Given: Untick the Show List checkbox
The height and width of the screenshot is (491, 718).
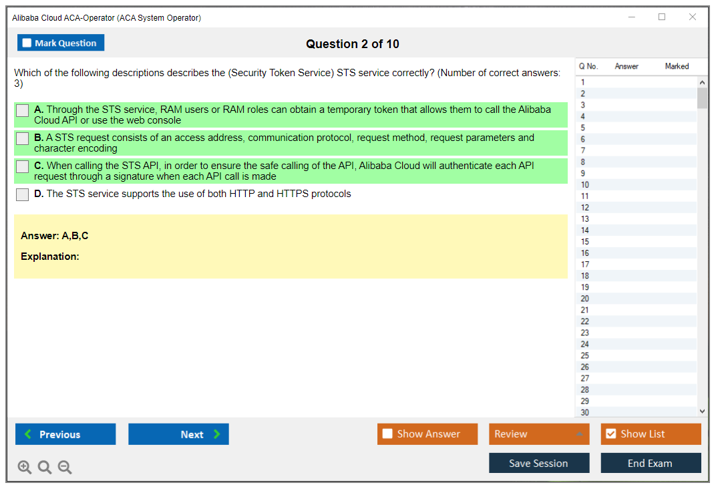Looking at the screenshot, I should (x=610, y=434).
